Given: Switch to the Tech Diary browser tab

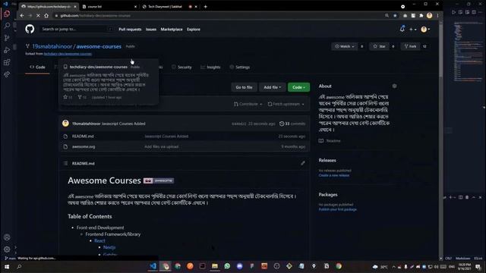Looking at the screenshot, I should 169,7.
